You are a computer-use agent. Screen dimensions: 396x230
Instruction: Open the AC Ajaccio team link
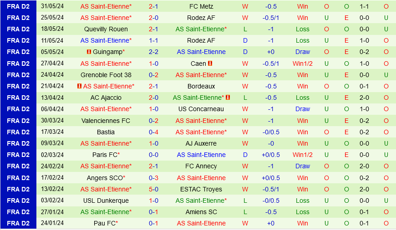click(x=106, y=98)
